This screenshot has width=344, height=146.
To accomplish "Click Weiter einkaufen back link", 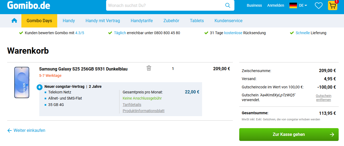I will coord(26,131).
